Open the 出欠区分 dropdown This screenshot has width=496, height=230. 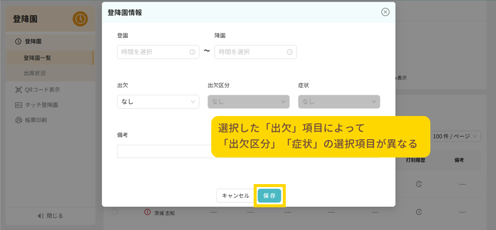point(248,102)
